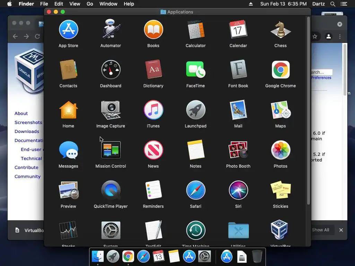Viewport: 355px width, 266px height.
Task: Open the Go menu
Action: 90,4
